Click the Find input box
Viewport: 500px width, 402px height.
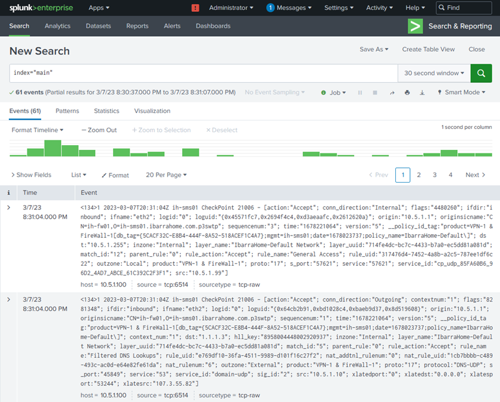[464, 8]
